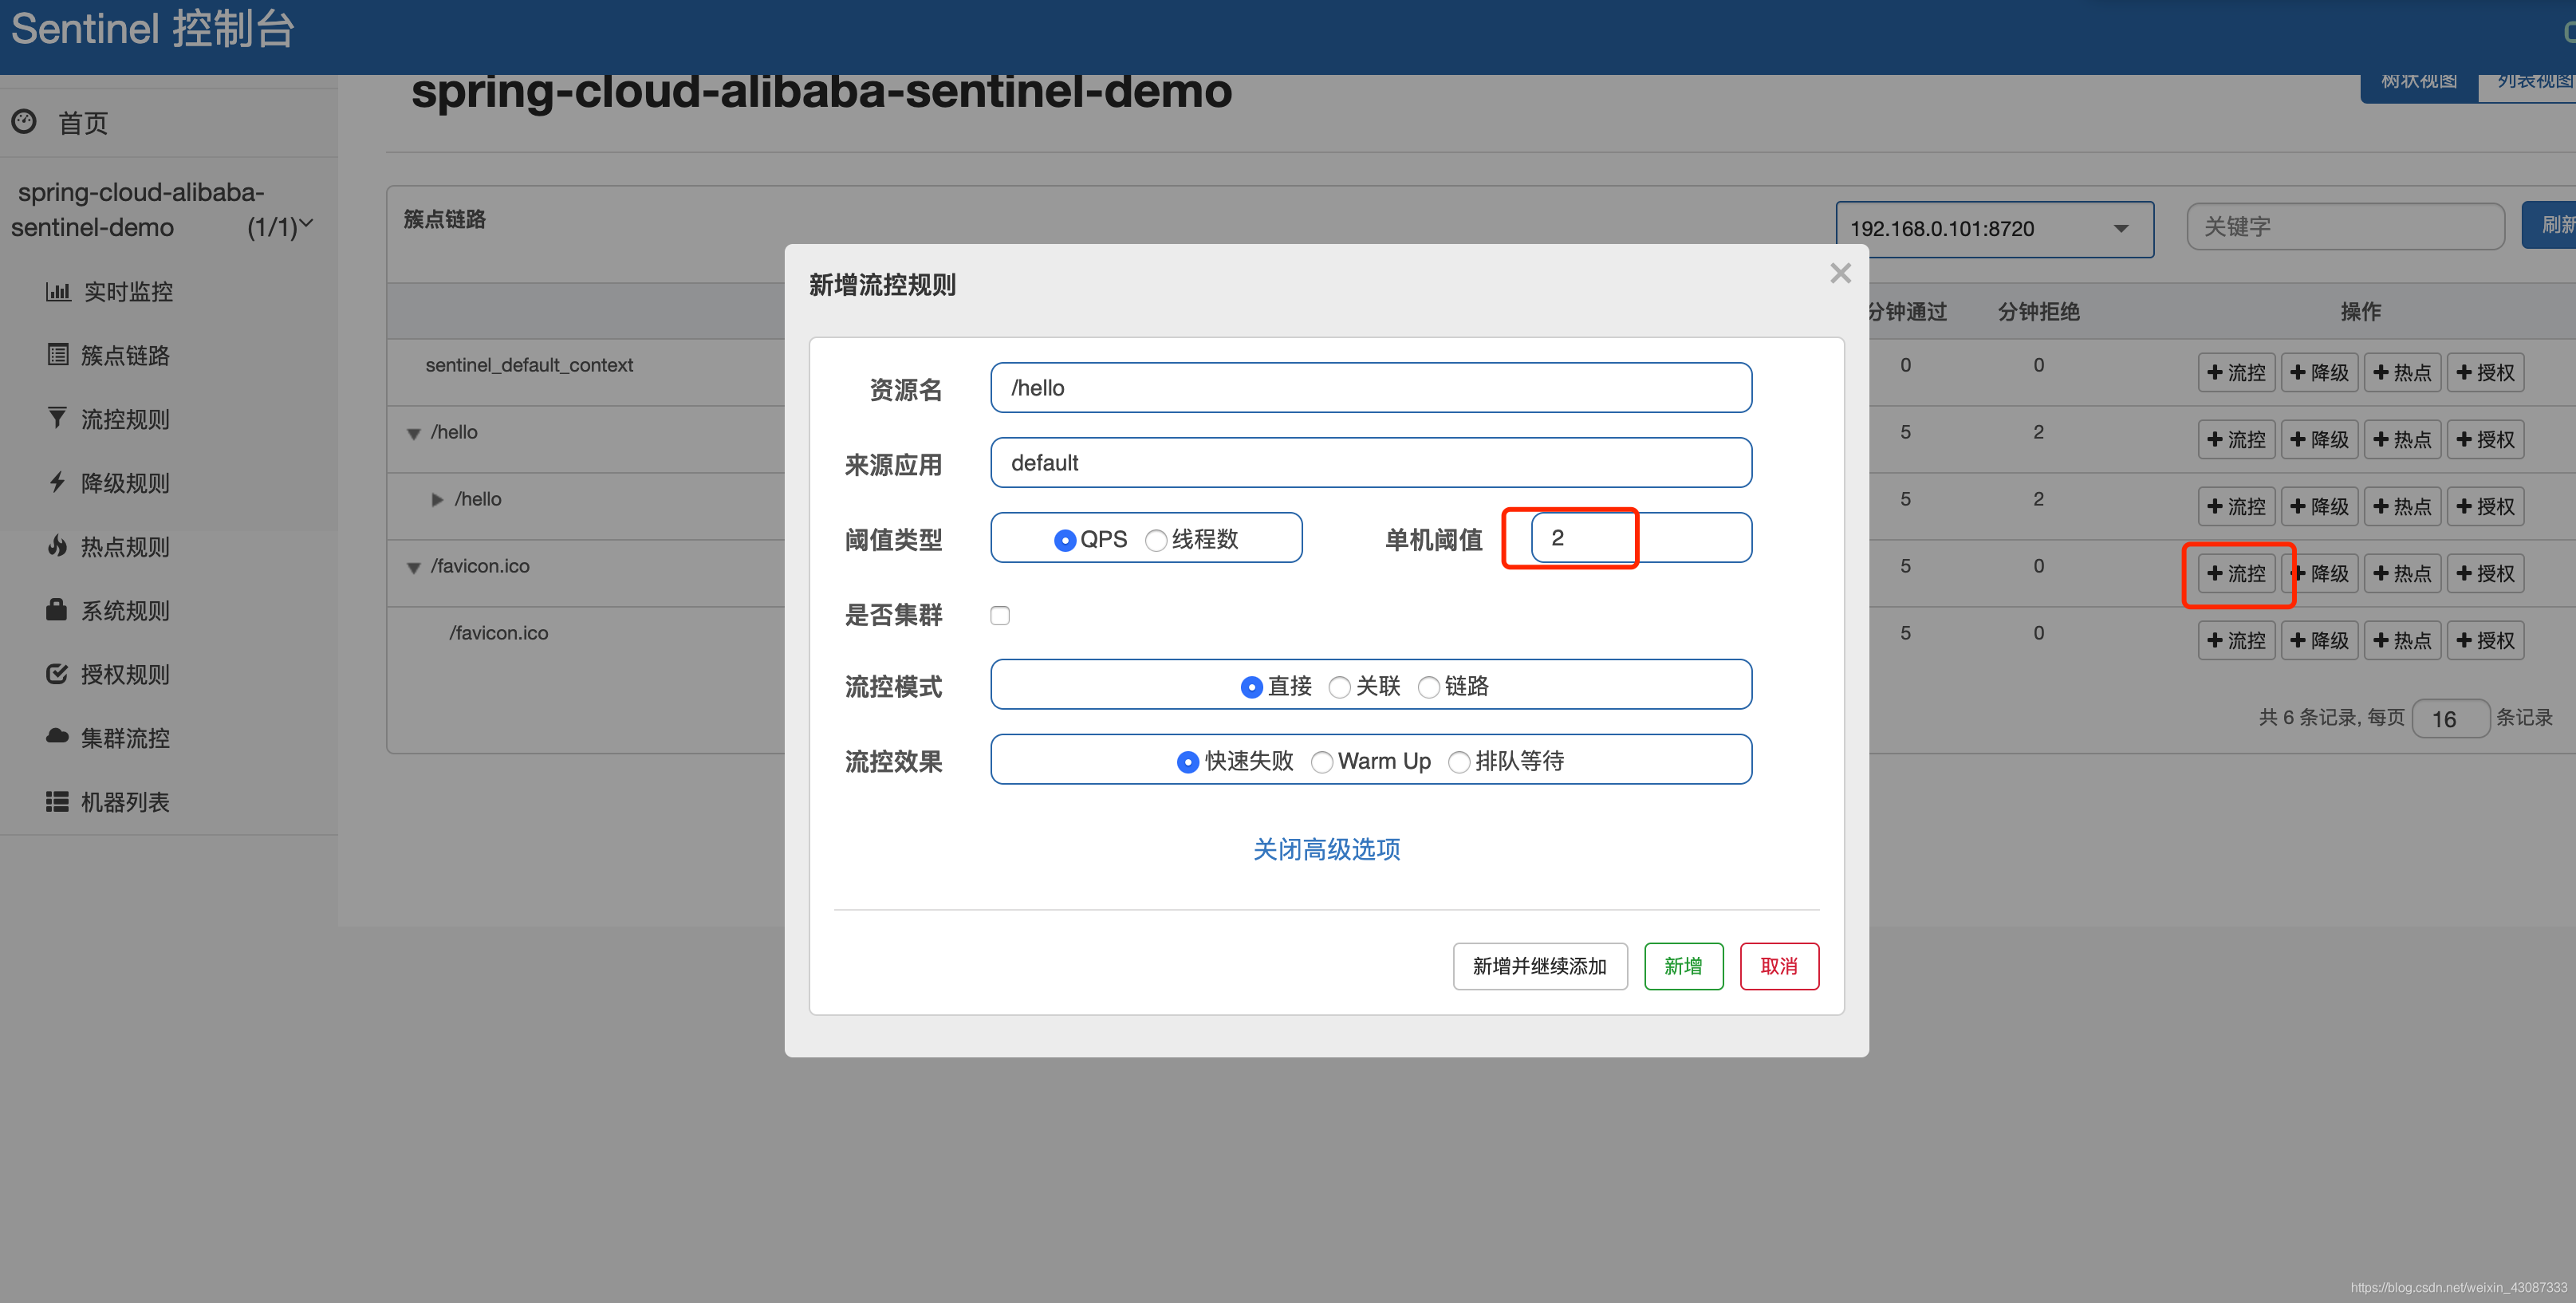
Task: Click the child /favicon.ico row text
Action: coord(498,633)
